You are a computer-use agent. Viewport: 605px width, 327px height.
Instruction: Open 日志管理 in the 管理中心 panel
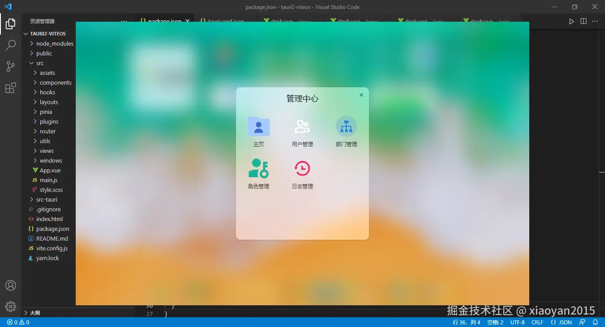click(302, 173)
